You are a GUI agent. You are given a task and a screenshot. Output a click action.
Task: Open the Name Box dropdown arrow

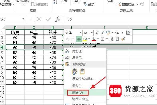pyautogui.click(x=23, y=19)
